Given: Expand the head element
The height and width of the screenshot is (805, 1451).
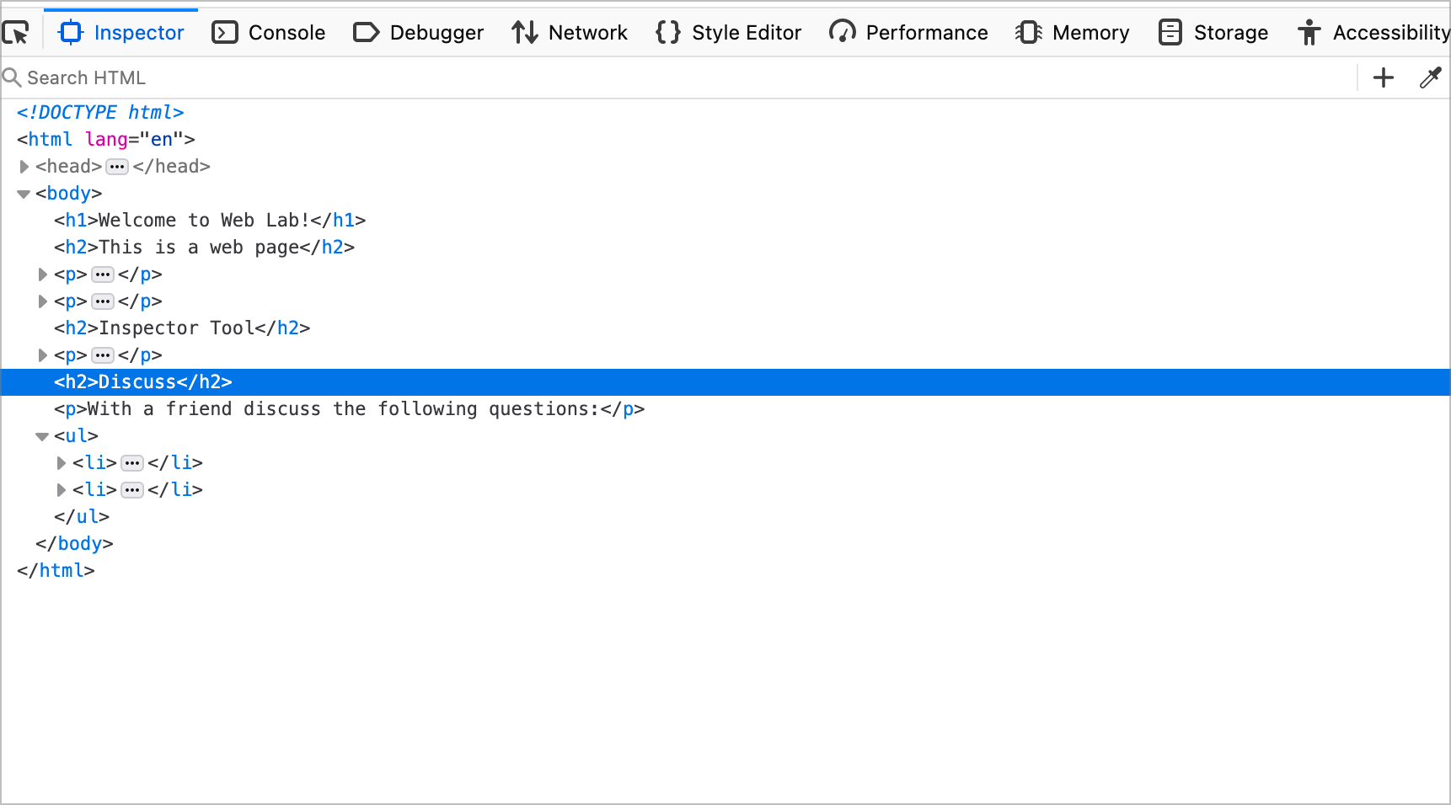Looking at the screenshot, I should 24,167.
